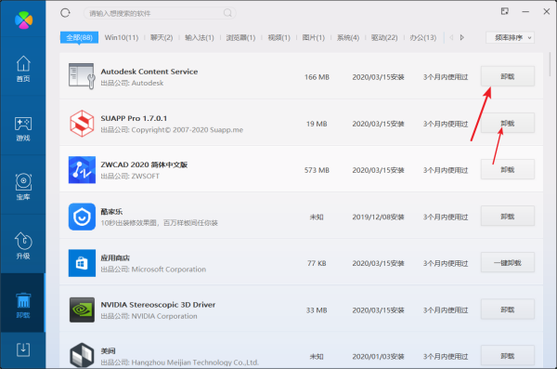The height and width of the screenshot is (369, 557).
Task: Click the ZWCAD 2020 app icon
Action: [x=82, y=170]
